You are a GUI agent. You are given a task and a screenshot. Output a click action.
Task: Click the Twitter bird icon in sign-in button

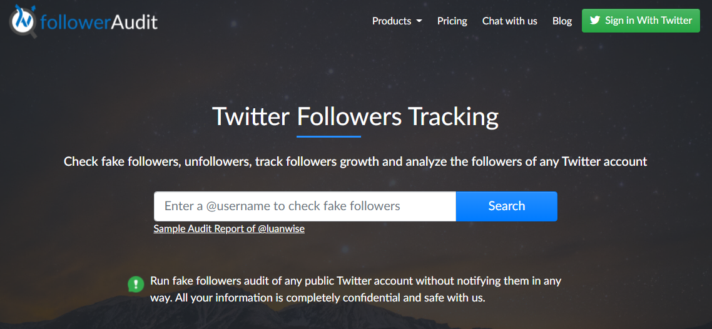595,21
